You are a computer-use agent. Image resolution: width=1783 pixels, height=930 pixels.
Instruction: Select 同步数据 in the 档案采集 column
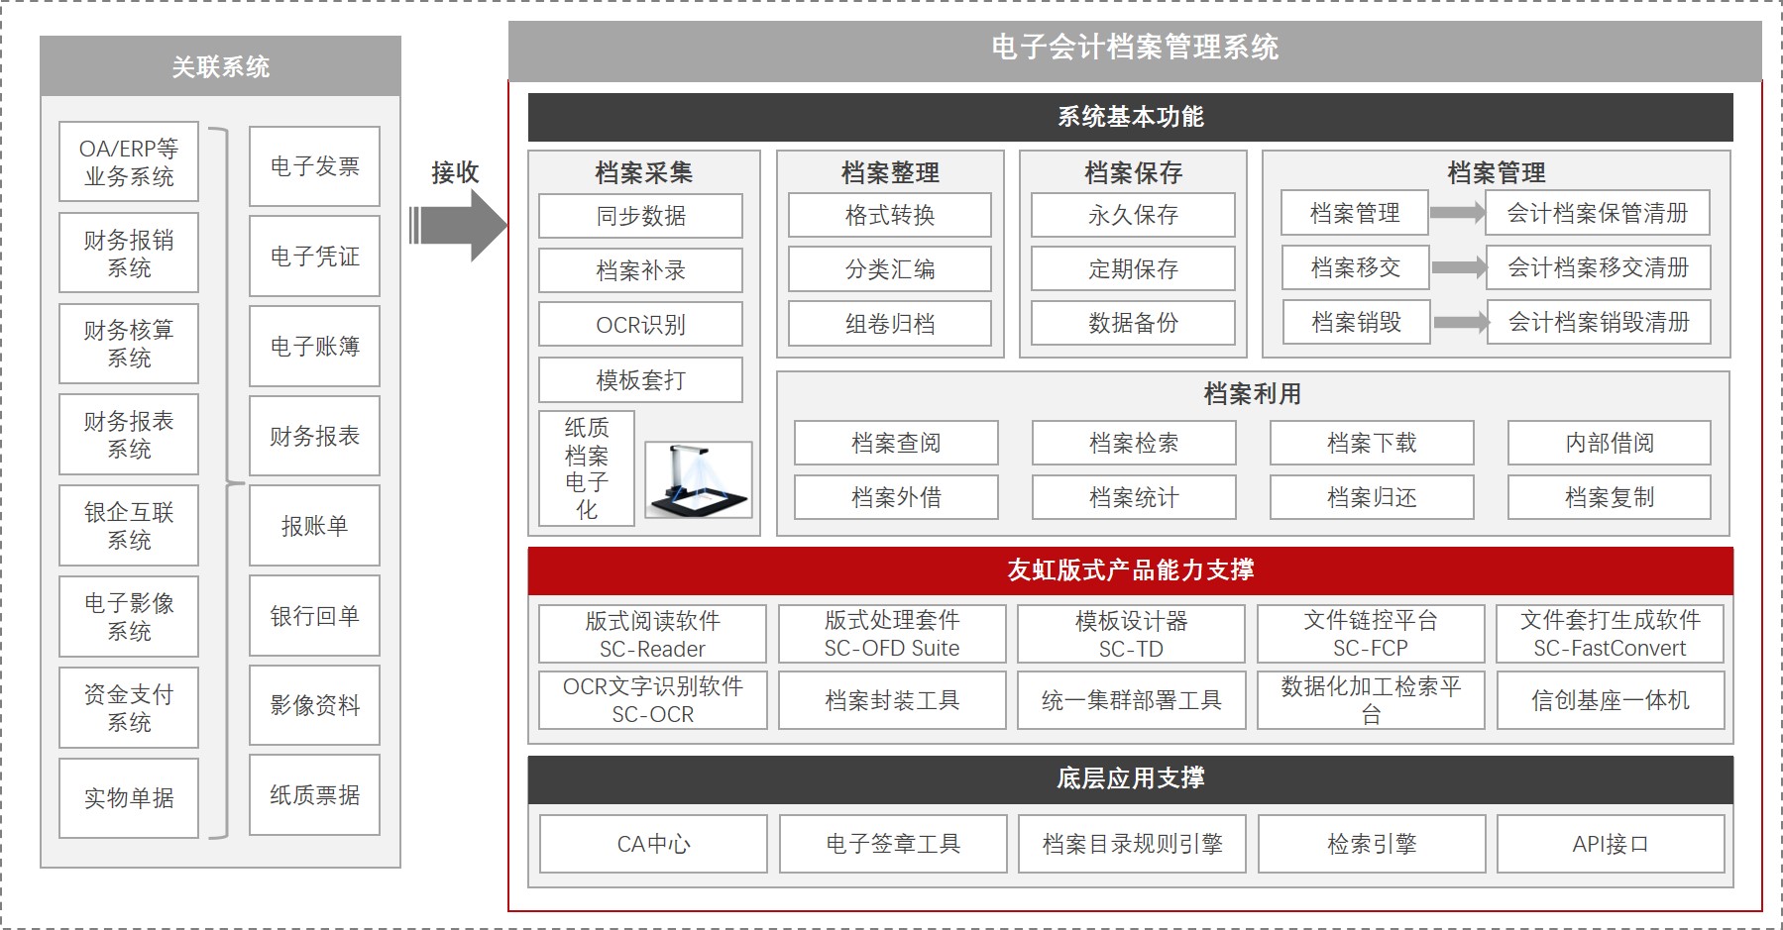pos(639,215)
